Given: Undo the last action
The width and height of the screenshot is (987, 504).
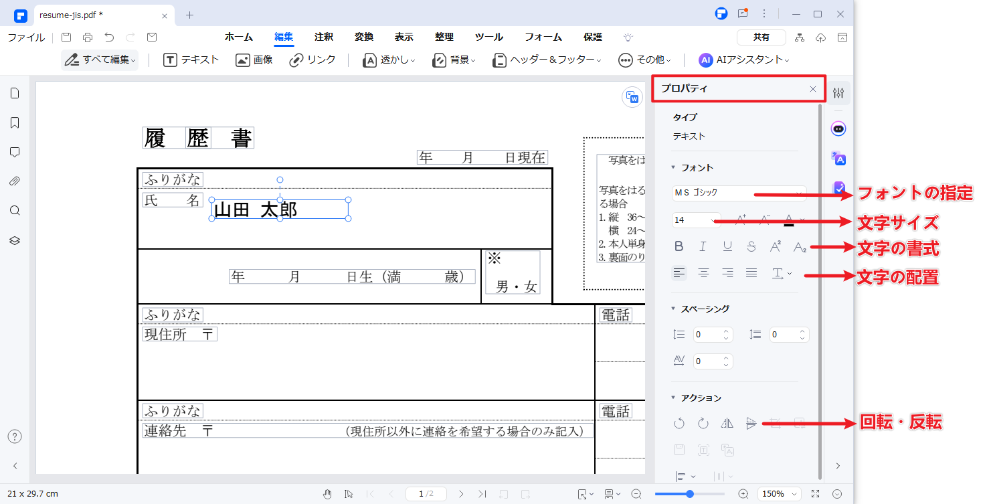Looking at the screenshot, I should click(109, 37).
